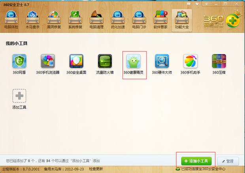Open 系统修复 system repair
The width and height of the screenshot is (245, 173).
(x=75, y=20)
